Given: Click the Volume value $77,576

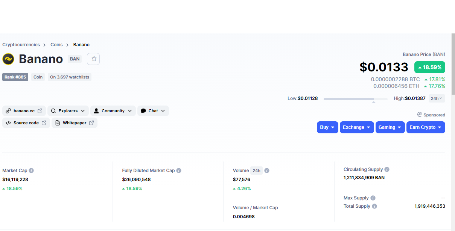Looking at the screenshot, I should point(242,180).
